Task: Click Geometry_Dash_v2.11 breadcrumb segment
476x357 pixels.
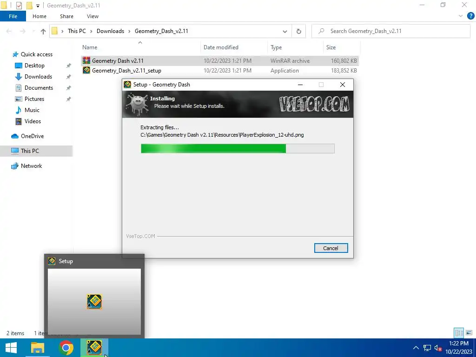Action: 161,31
